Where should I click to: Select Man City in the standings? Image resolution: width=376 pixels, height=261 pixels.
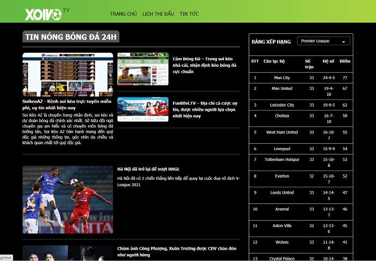[x=281, y=78]
